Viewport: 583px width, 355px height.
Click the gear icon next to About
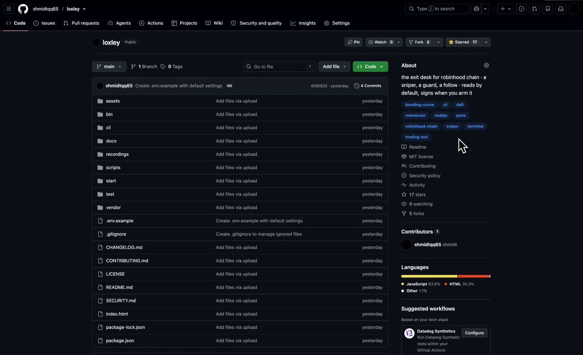486,65
